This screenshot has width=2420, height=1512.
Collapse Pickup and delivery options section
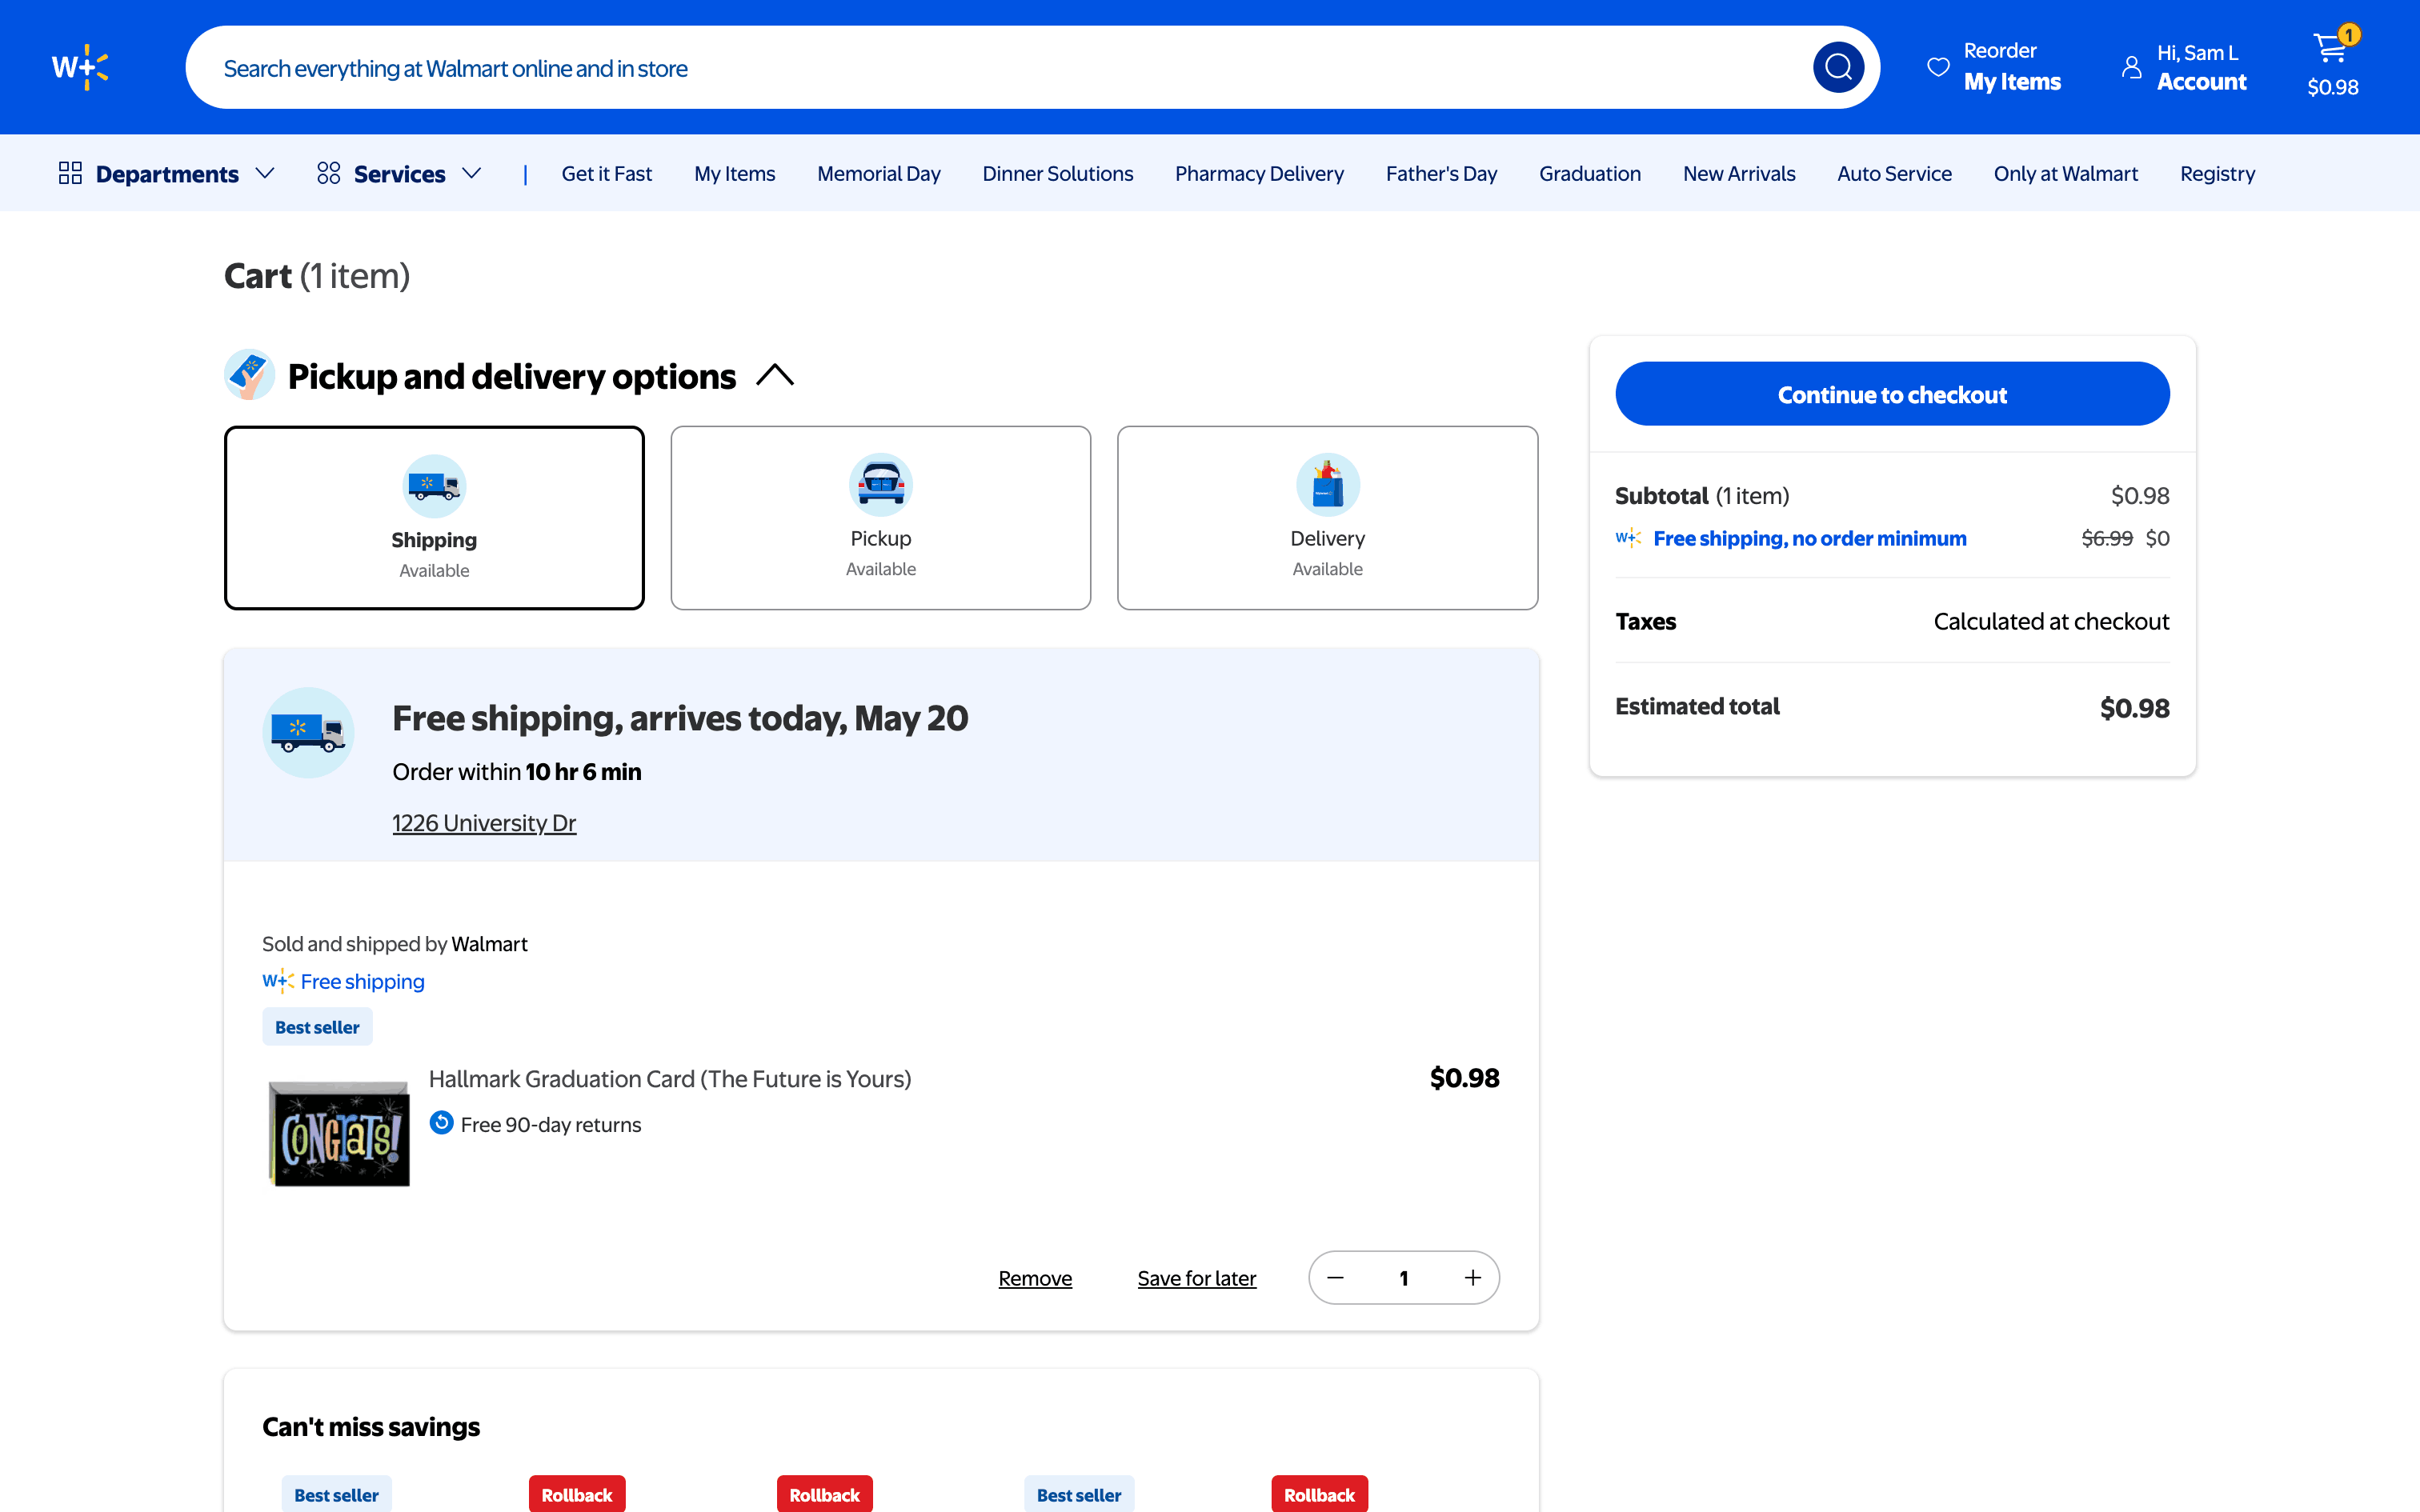point(775,376)
